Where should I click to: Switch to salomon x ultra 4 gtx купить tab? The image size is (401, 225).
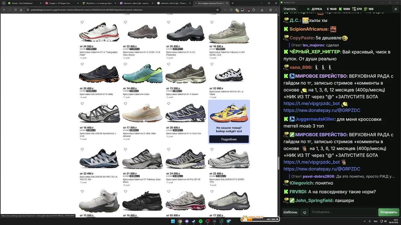click(x=136, y=3)
